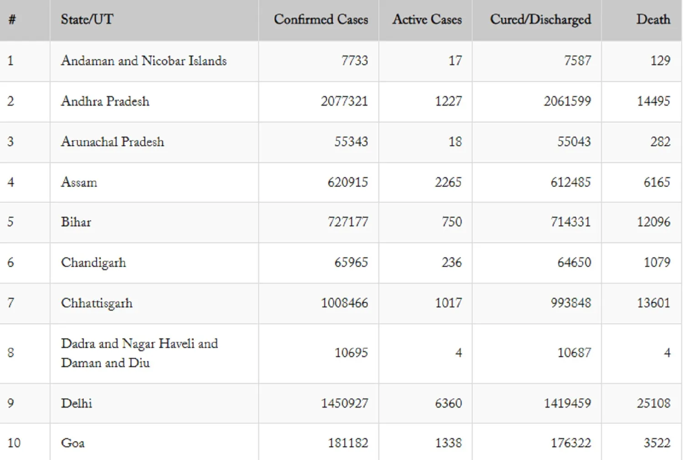Click death value 14495
The height and width of the screenshot is (460, 683).
653,101
